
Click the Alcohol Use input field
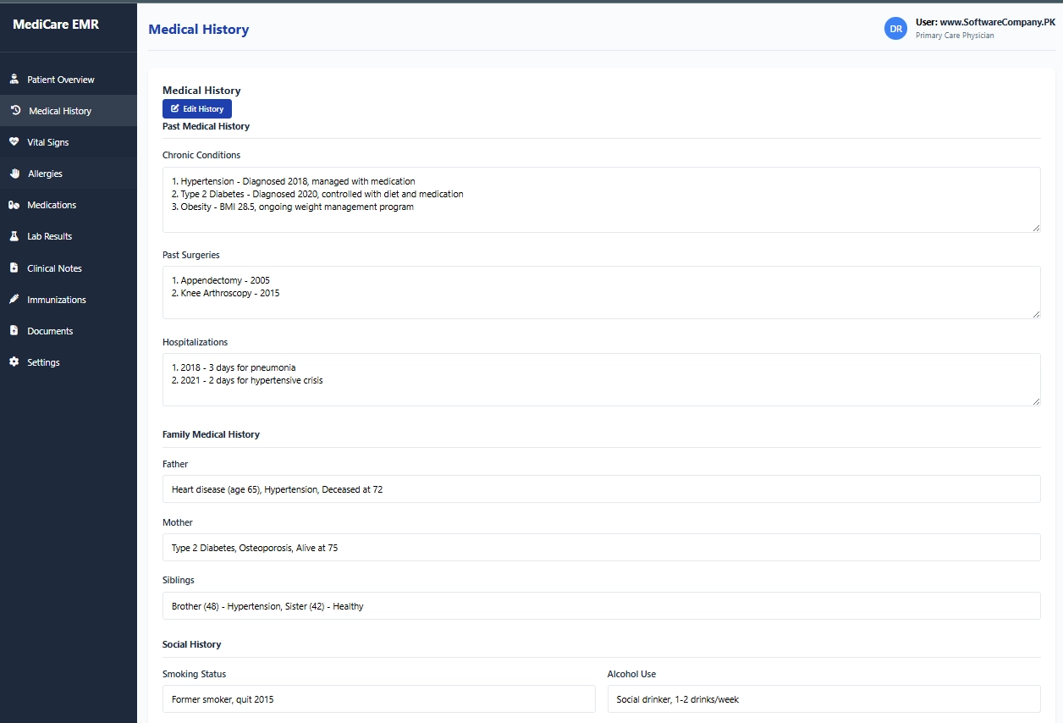(823, 698)
